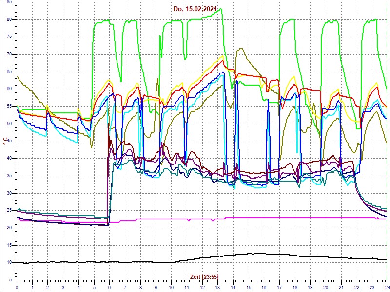The width and height of the screenshot is (390, 292).
Task: Click hour 19 on the time axis
Action: click(x=311, y=287)
